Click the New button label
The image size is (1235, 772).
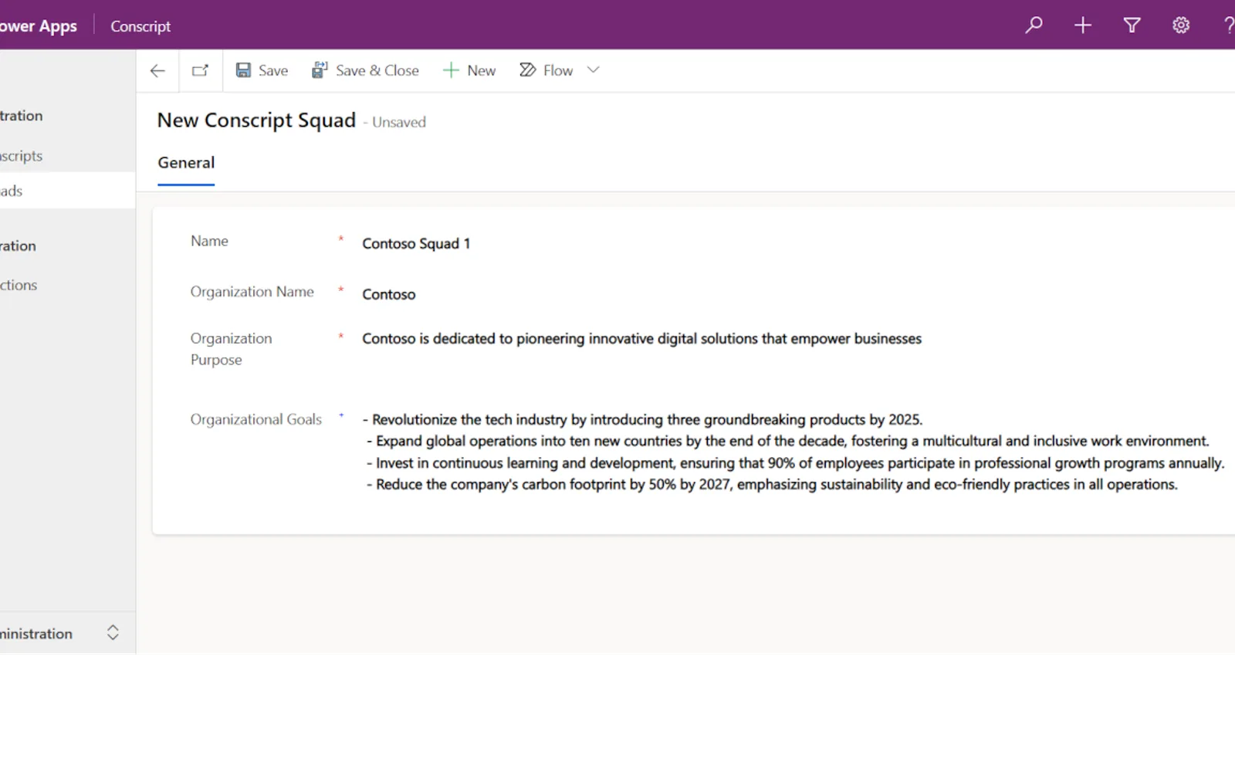[482, 71]
